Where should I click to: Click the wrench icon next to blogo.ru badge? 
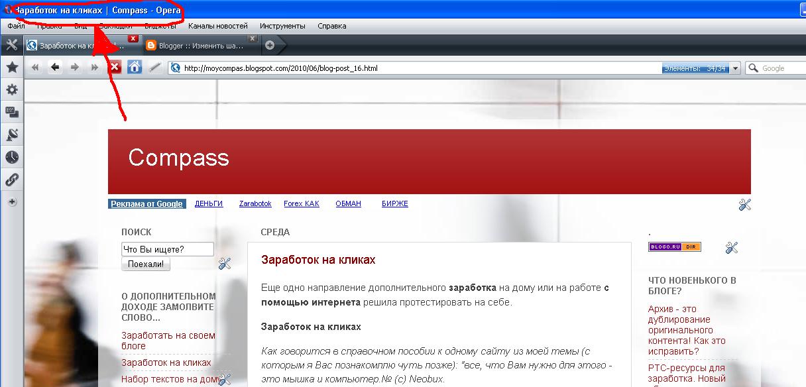pos(732,248)
